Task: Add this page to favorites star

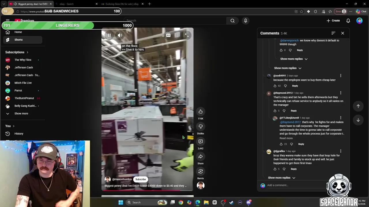Action: click(x=302, y=11)
